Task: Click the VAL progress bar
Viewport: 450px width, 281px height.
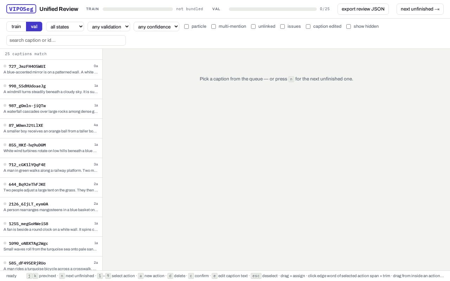Action: pyautogui.click(x=273, y=9)
